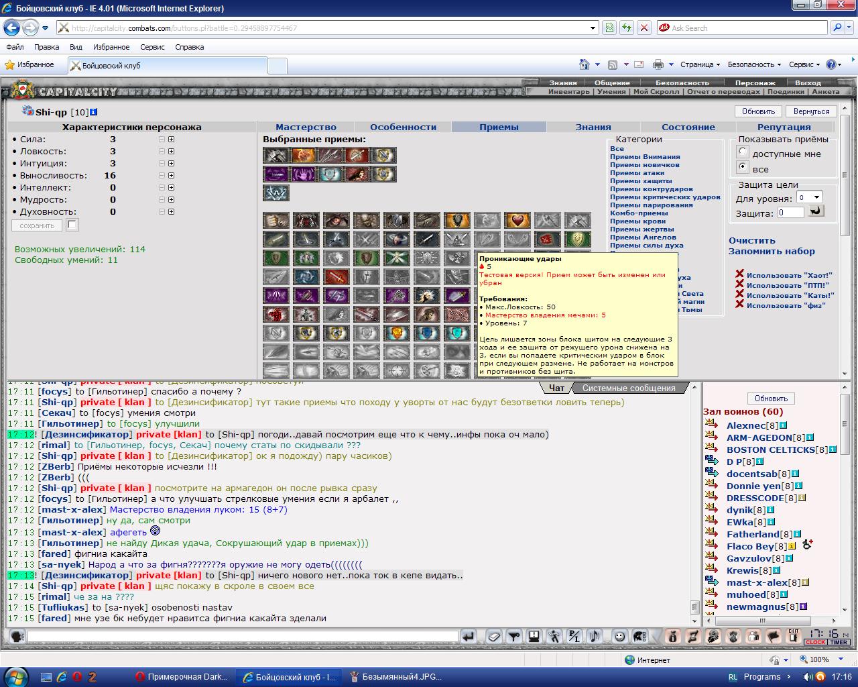Expand address bar URL history dropdown
Screen dimensions: 858x687
593,28
